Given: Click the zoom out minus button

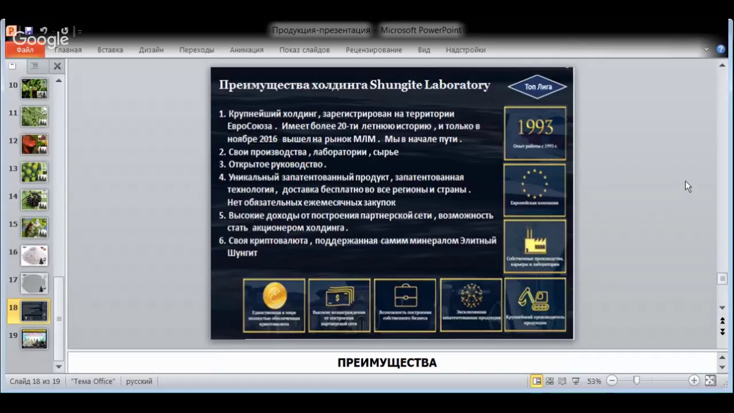Looking at the screenshot, I should click(612, 380).
